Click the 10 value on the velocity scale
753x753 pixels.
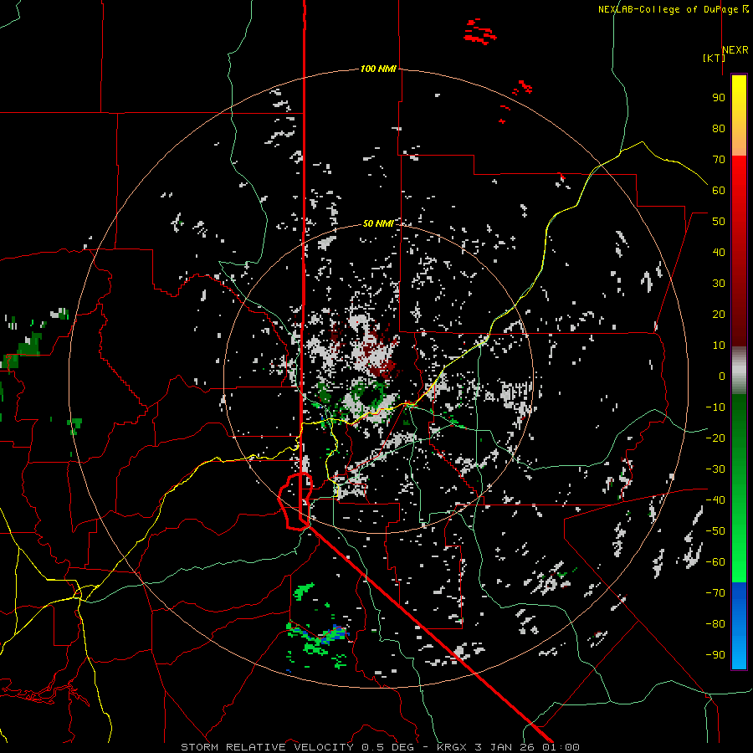pos(719,346)
